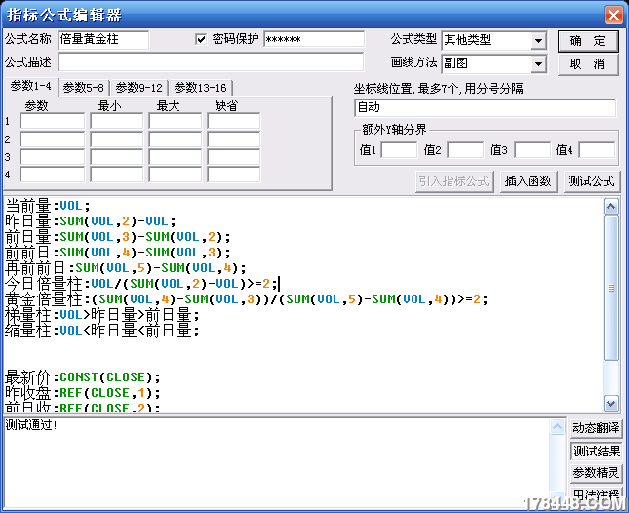Click the test output panel scroll up arrow
The height and width of the screenshot is (513, 629).
557,427
